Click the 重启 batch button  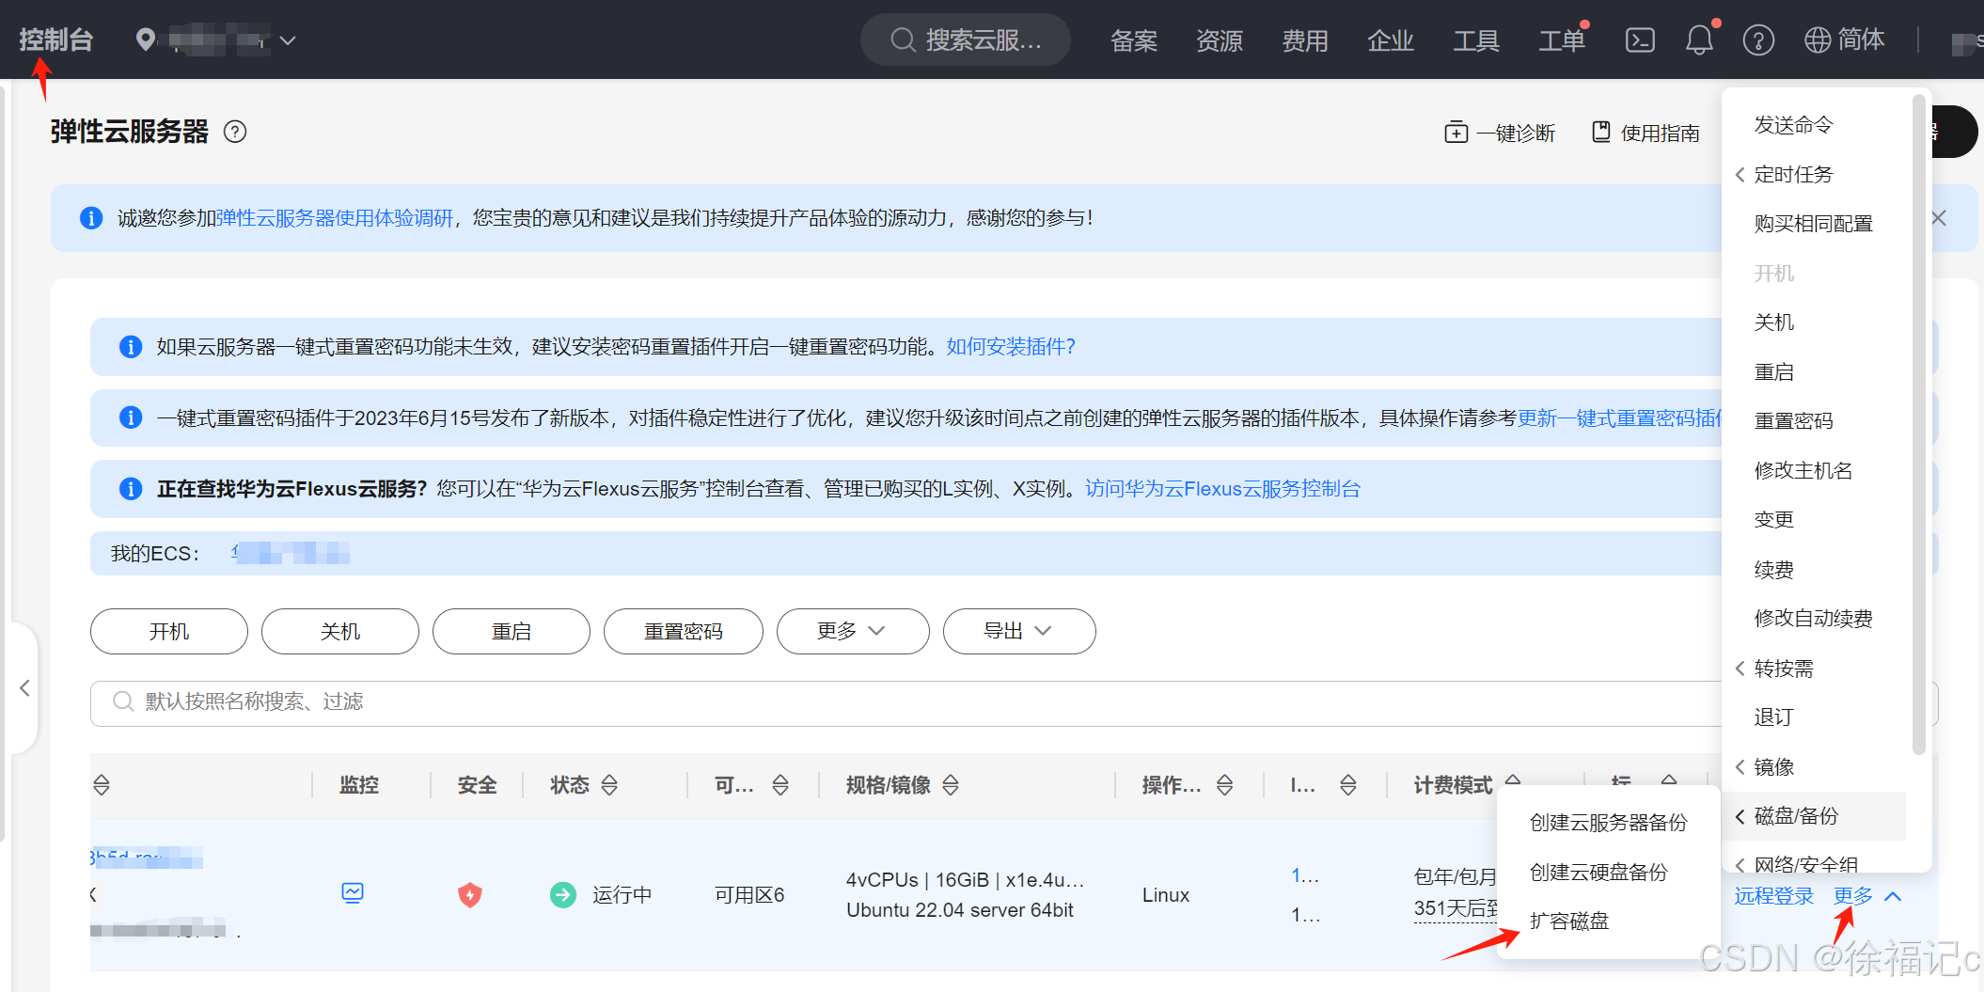[x=512, y=631]
